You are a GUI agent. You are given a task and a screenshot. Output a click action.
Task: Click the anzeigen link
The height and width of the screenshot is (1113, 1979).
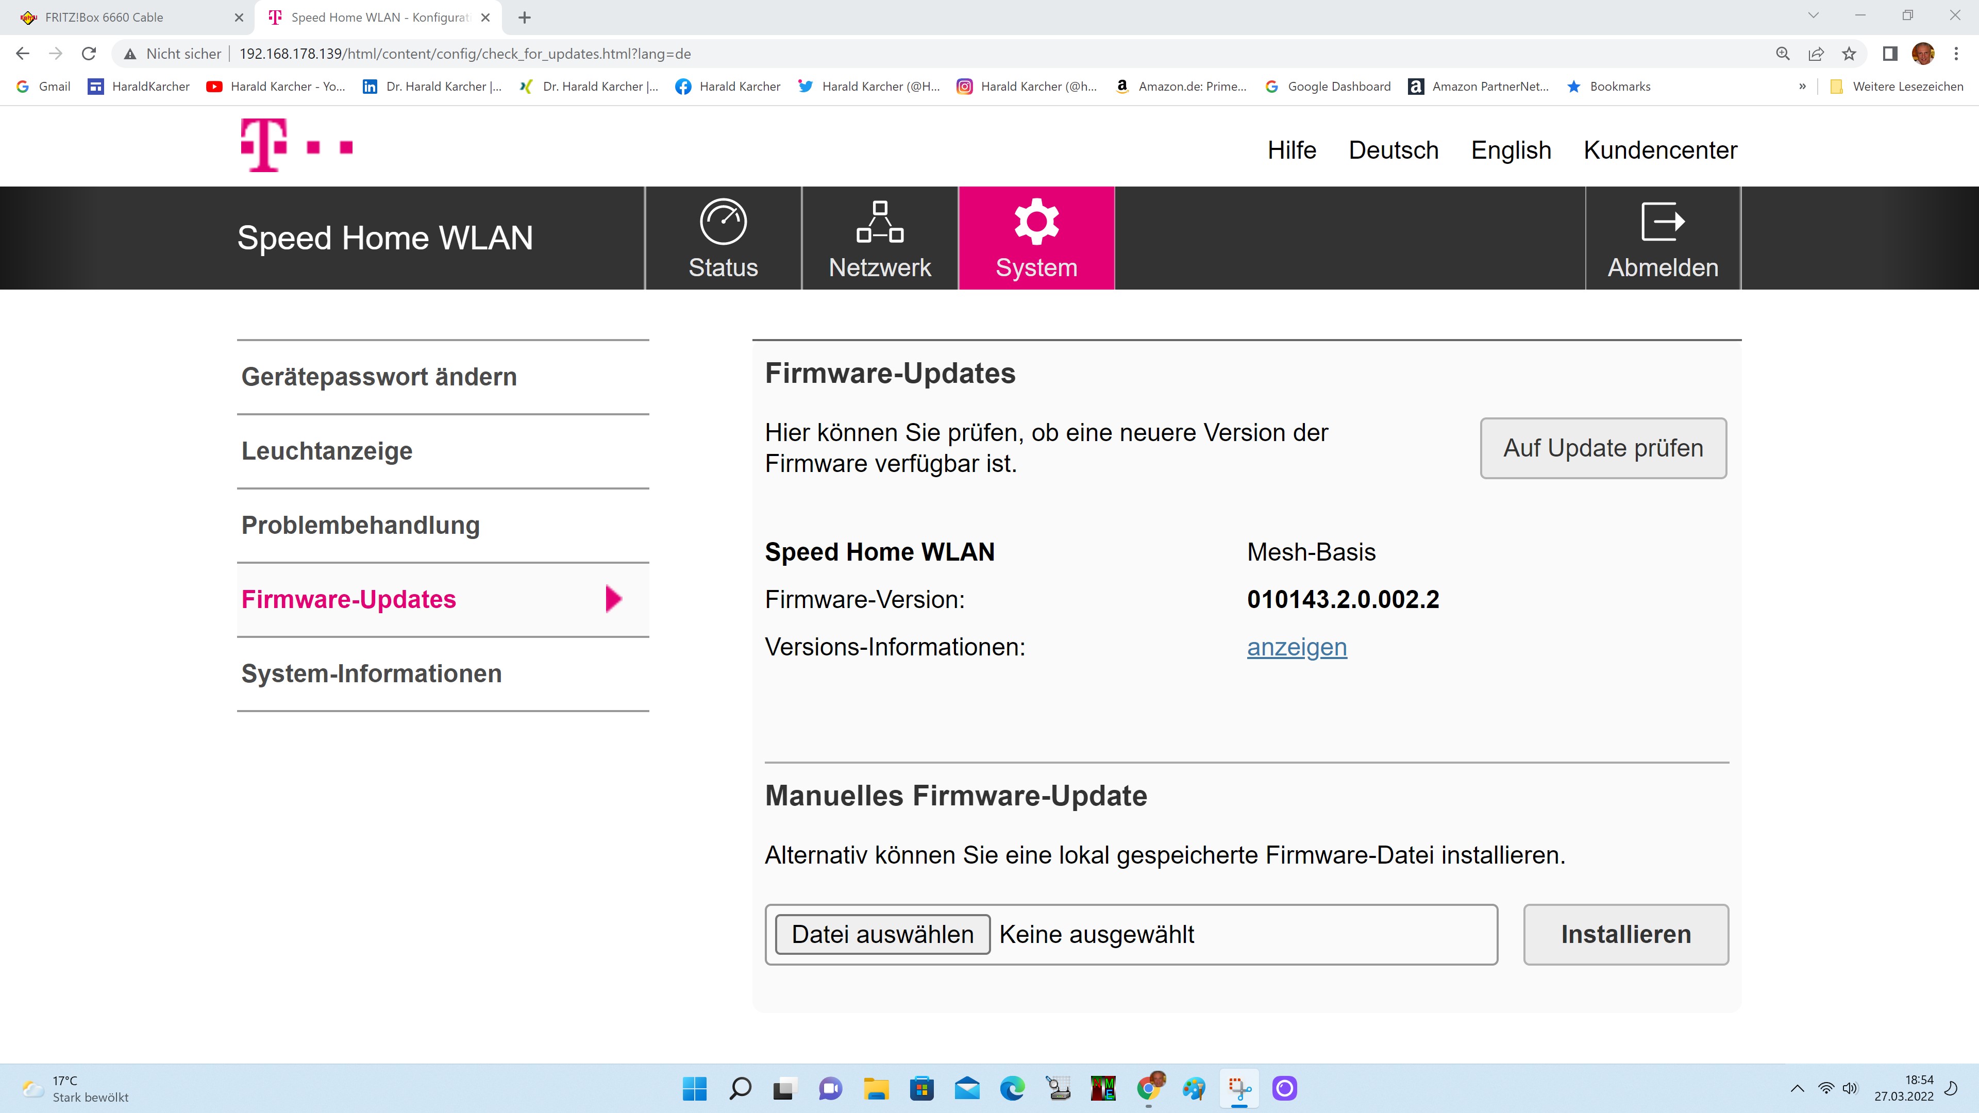1296,648
